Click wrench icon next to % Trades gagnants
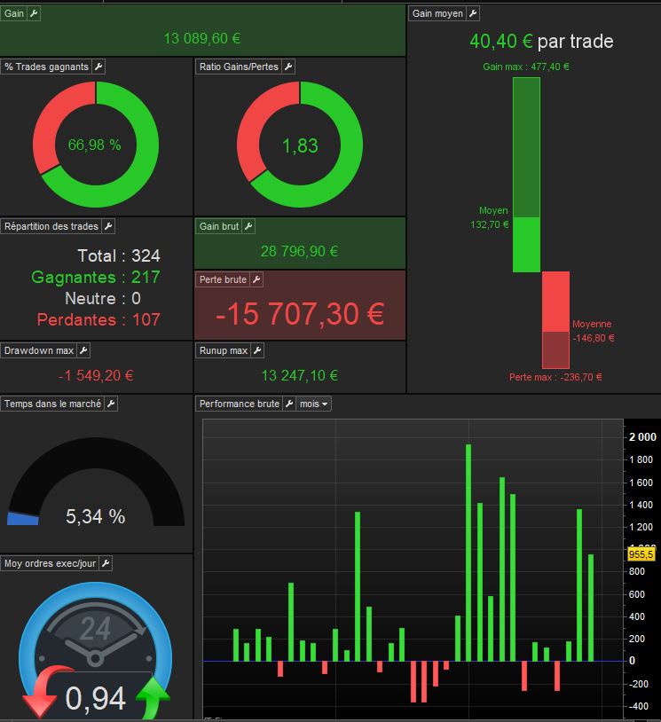661x722 pixels. [98, 67]
